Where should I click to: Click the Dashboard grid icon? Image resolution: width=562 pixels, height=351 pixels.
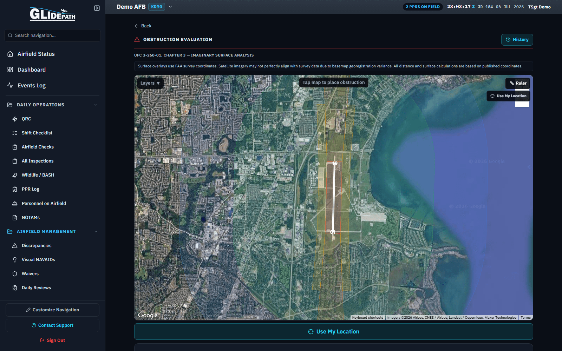point(10,70)
